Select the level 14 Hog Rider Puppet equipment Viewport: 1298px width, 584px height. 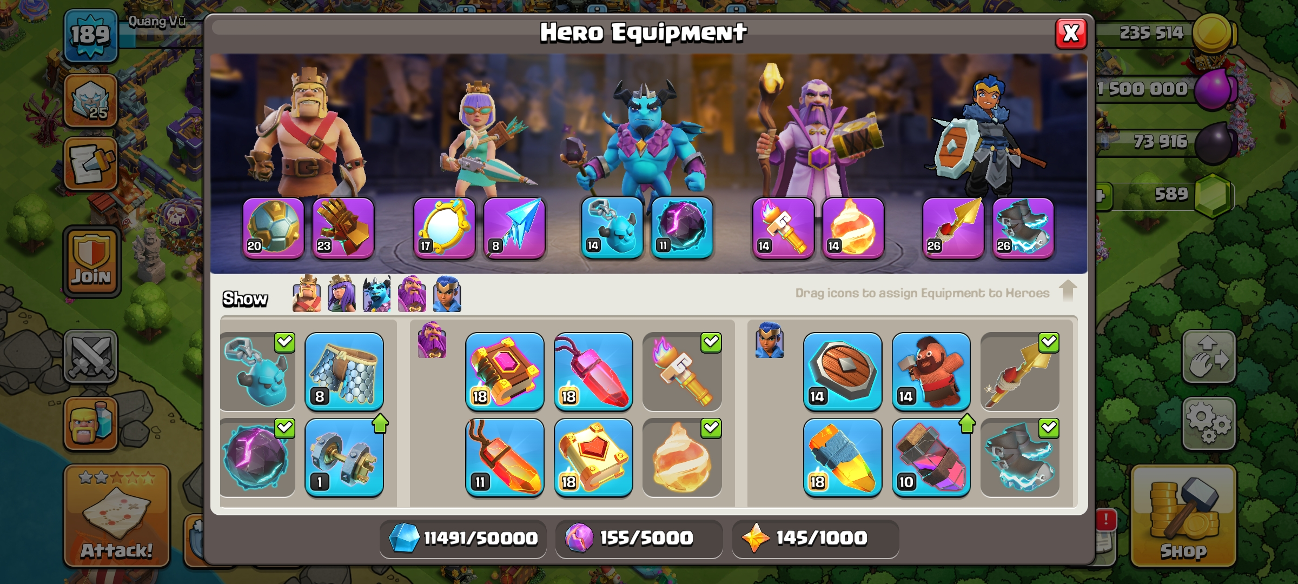pyautogui.click(x=931, y=371)
